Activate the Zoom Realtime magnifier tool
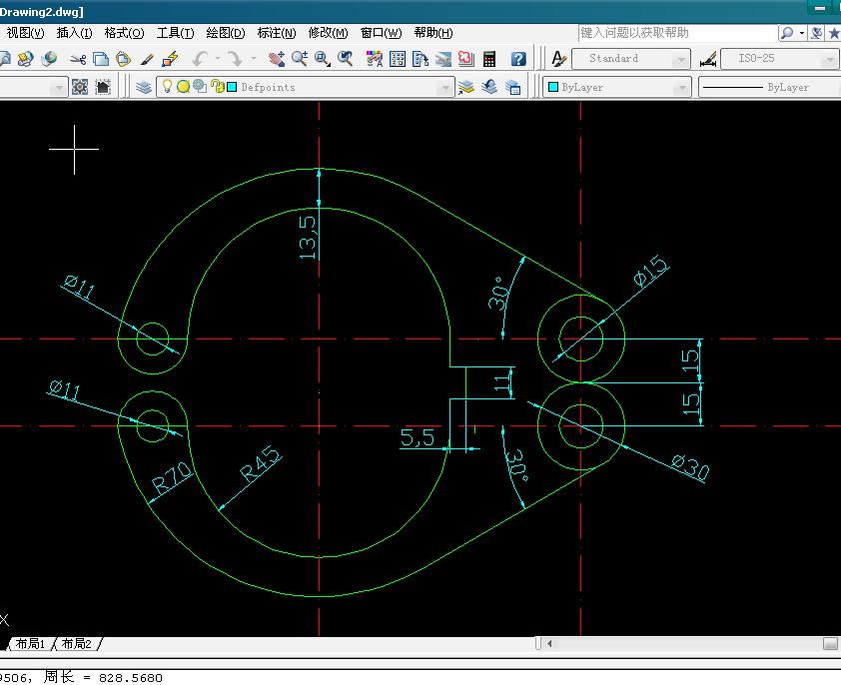The width and height of the screenshot is (841, 685). (300, 59)
